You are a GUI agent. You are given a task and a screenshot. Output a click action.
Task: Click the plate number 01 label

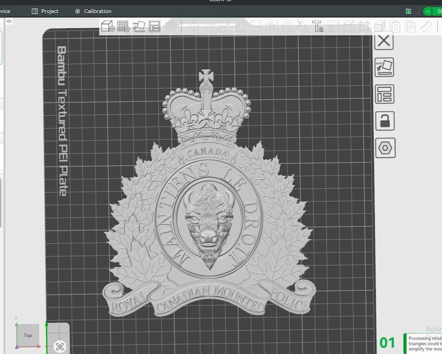click(387, 343)
